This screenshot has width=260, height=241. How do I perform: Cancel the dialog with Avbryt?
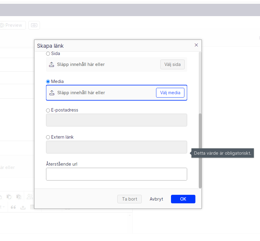(156, 199)
